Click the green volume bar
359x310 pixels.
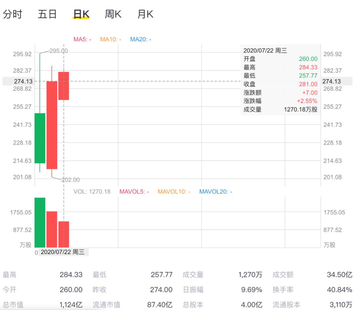pyautogui.click(x=40, y=222)
